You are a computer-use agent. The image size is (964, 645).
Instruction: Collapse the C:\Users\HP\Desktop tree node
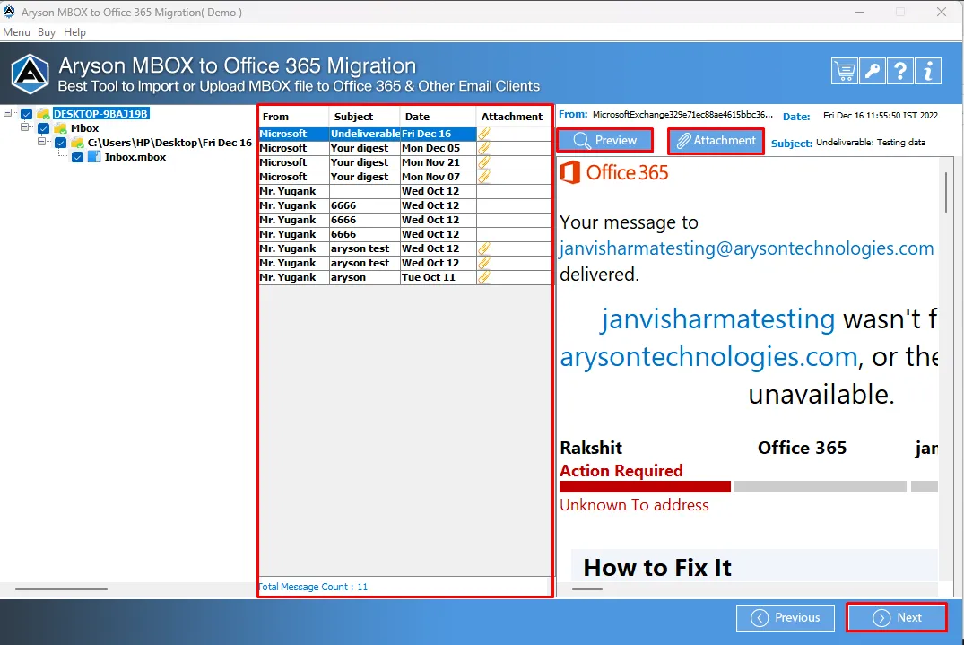click(42, 142)
